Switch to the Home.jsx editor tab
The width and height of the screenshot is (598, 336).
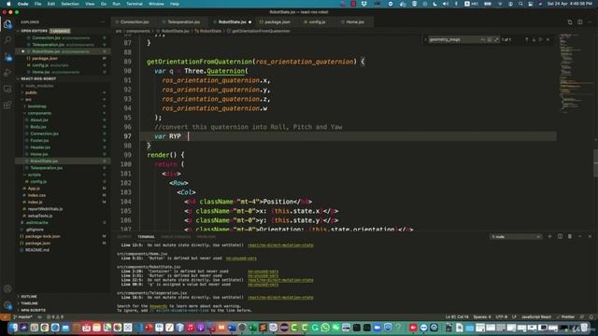(x=354, y=22)
